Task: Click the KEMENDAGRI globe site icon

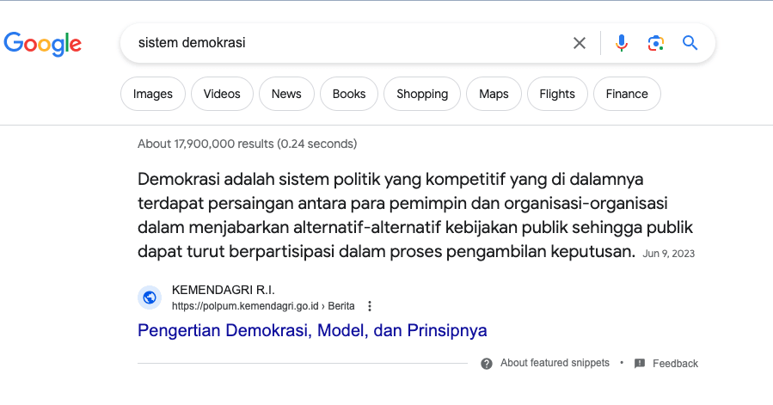Action: click(150, 298)
